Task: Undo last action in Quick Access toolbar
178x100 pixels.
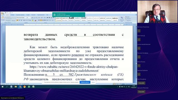Action: pyautogui.click(x=8, y=12)
